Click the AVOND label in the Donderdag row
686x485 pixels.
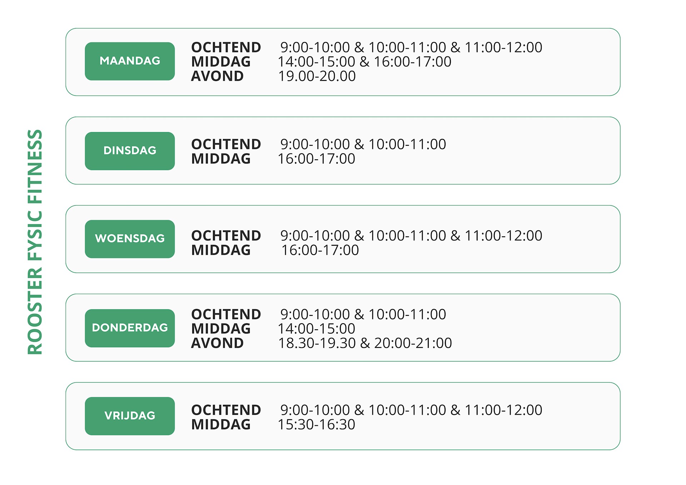[x=217, y=343]
